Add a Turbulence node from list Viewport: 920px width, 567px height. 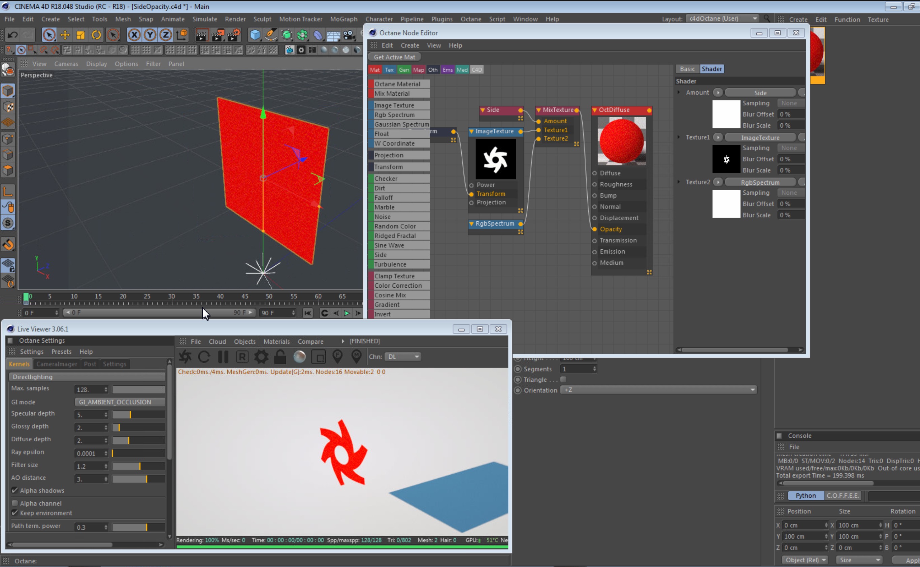coord(390,264)
